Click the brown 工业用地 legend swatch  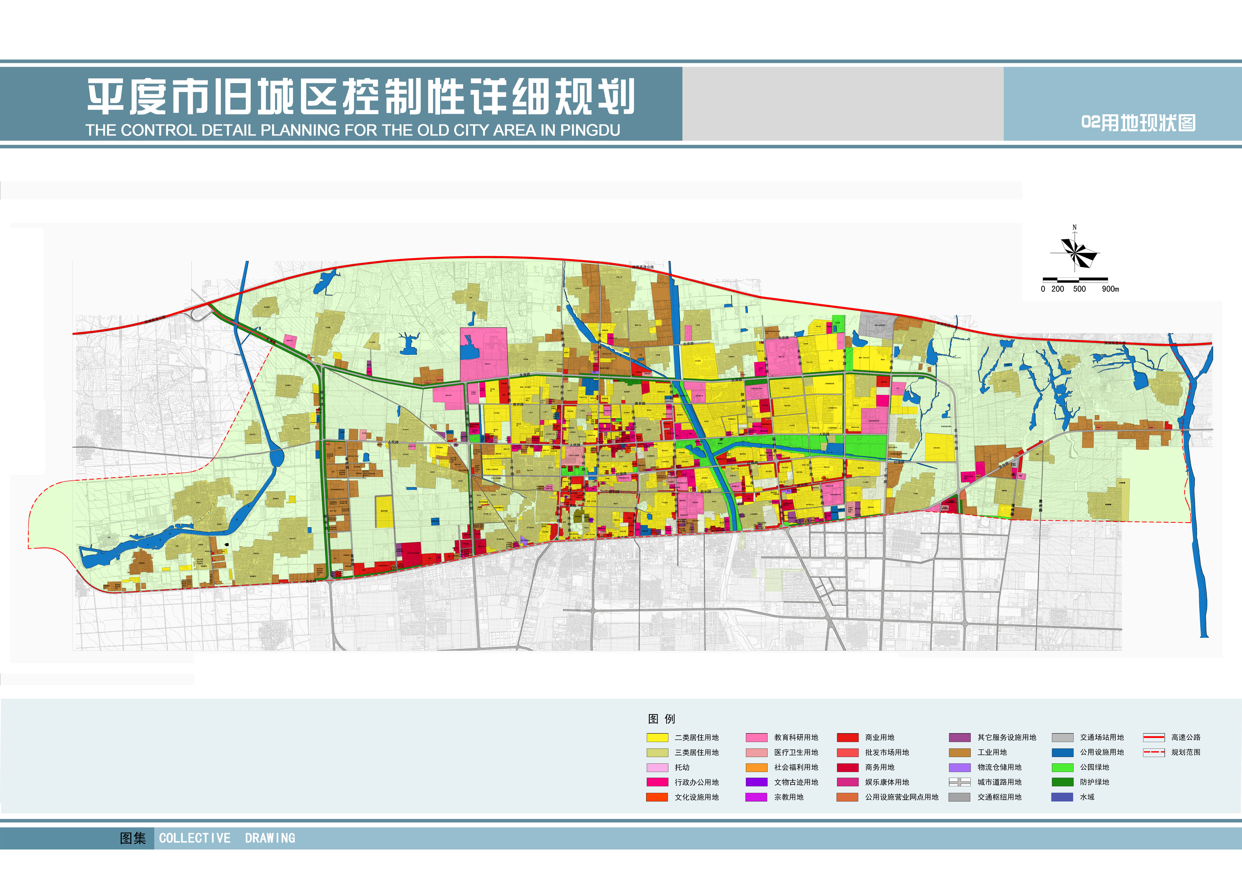coord(960,752)
